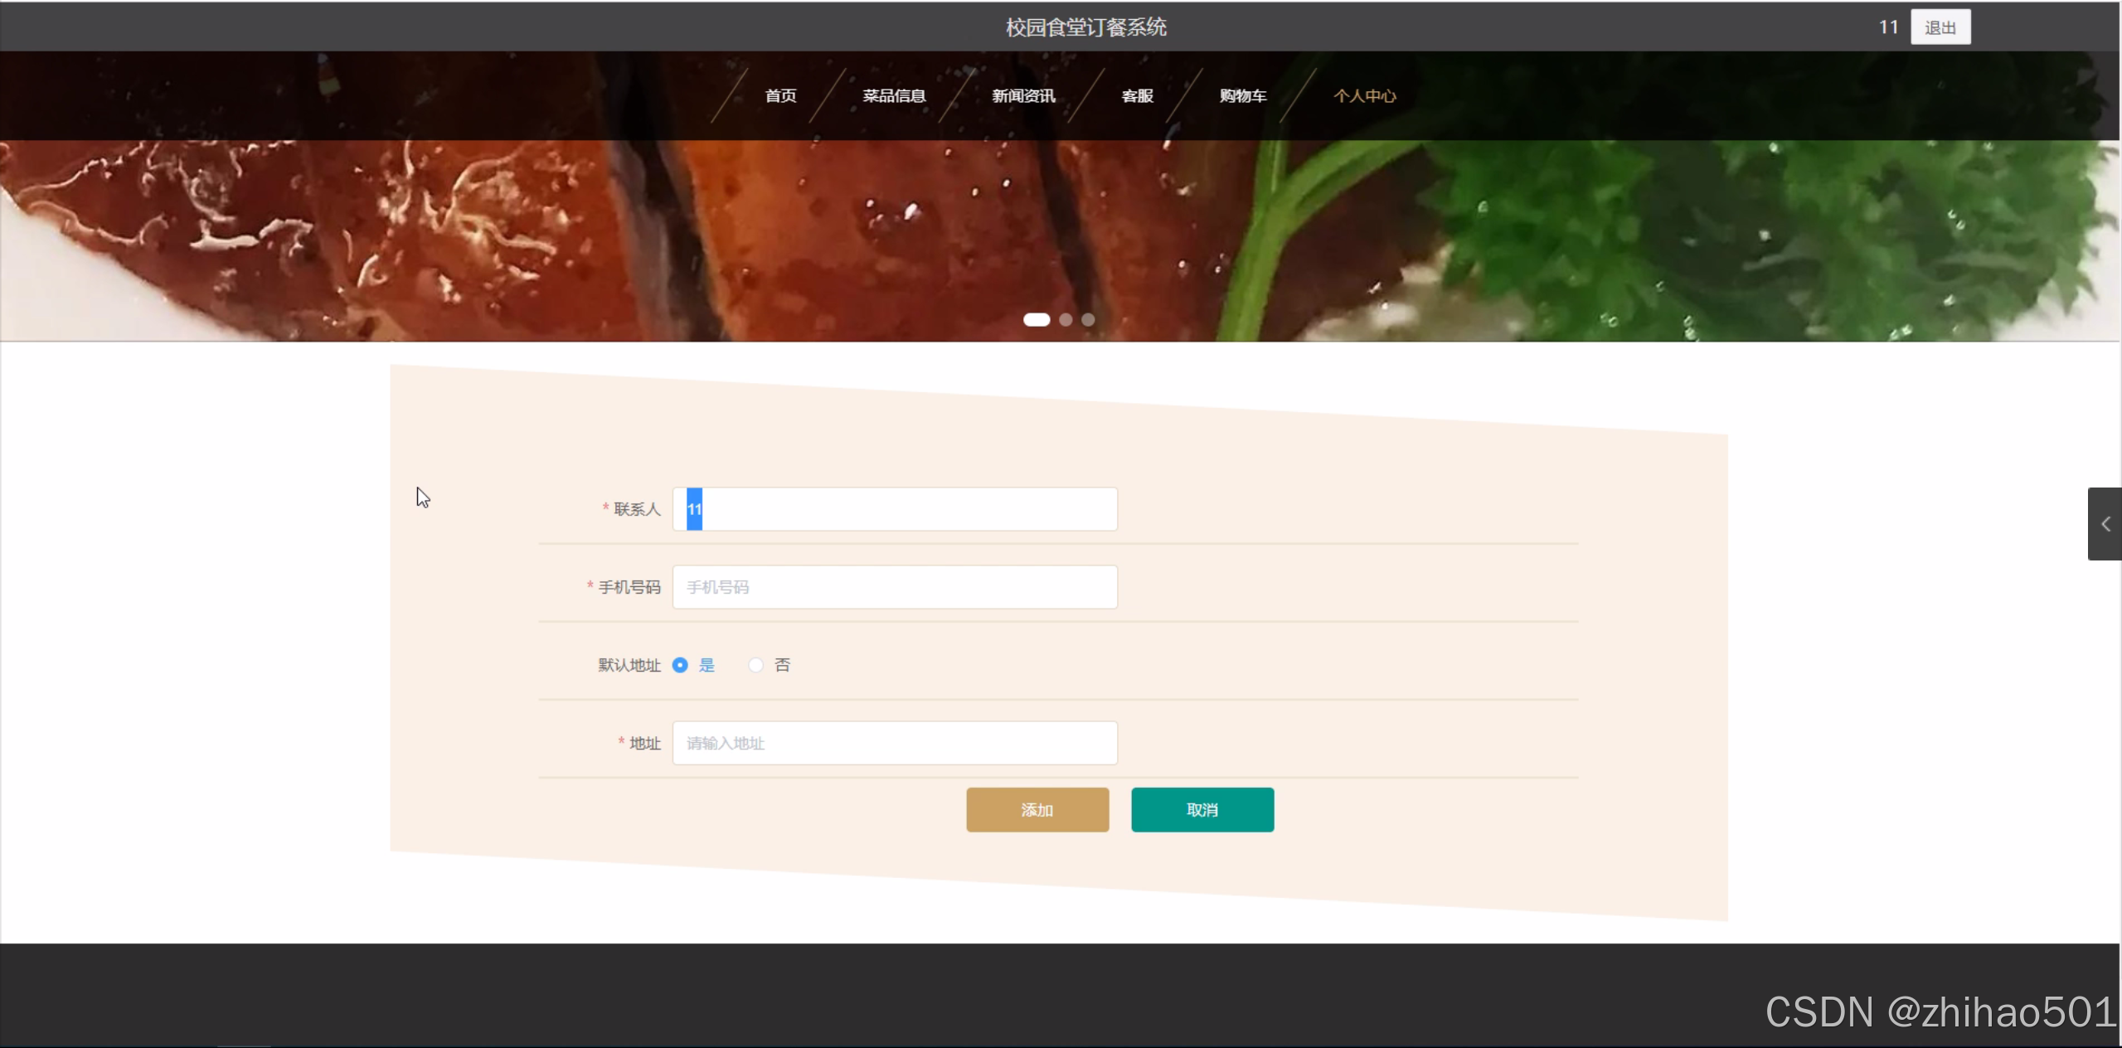Expand the side panel chevron arrow

click(2105, 524)
